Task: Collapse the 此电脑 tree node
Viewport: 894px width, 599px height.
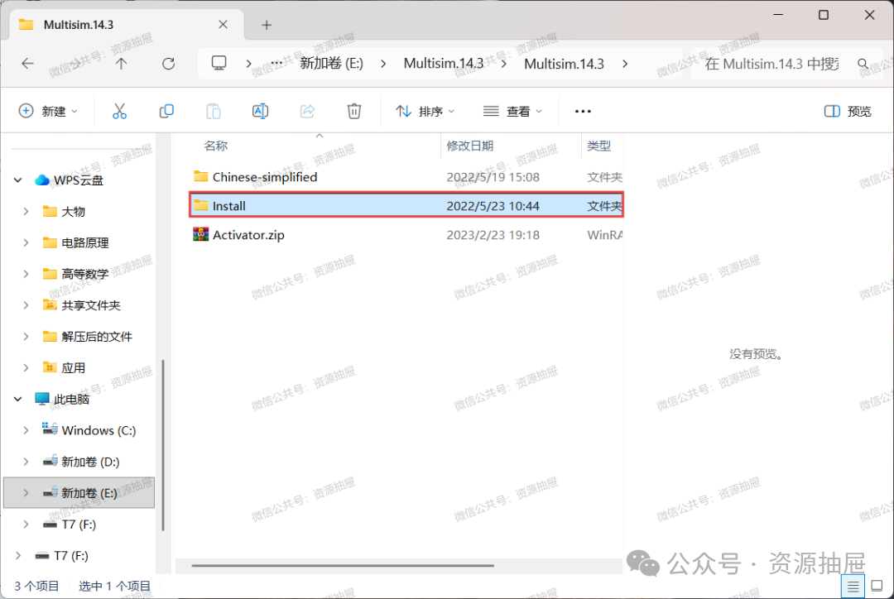Action: tap(17, 399)
